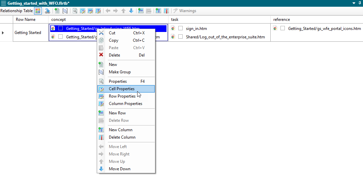Select New Column in the context menu

[x=126, y=130]
